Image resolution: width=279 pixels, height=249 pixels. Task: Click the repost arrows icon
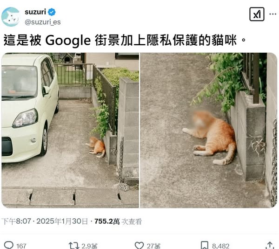click(74, 245)
